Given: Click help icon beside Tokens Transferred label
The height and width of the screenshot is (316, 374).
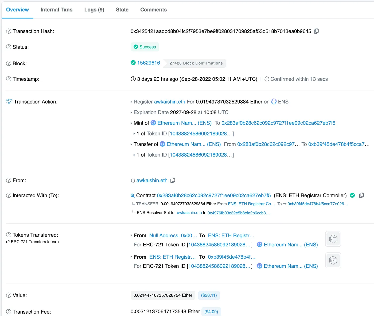Looking at the screenshot, I should coord(9,235).
